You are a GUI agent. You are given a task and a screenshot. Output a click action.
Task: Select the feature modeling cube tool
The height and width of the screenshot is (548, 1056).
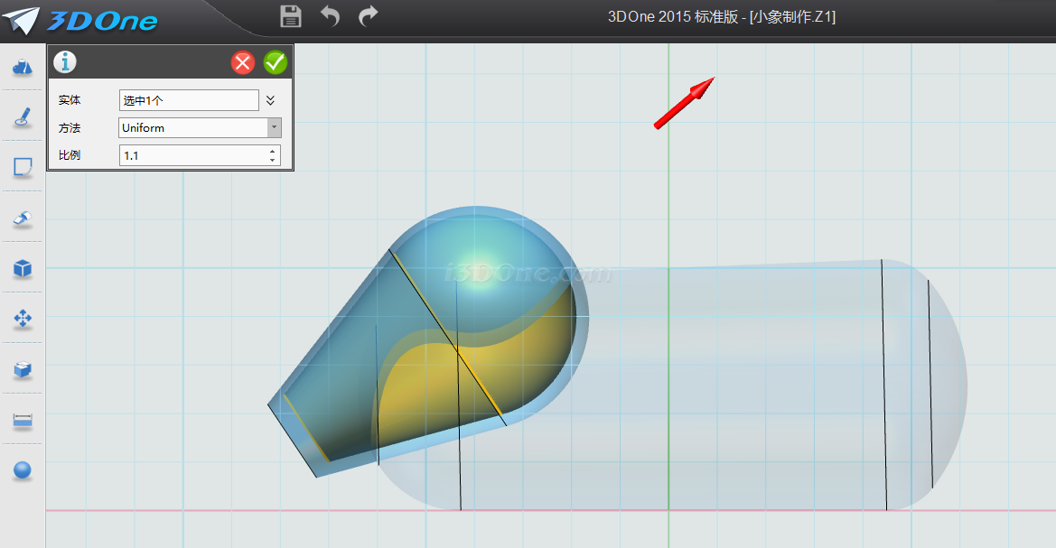point(23,268)
